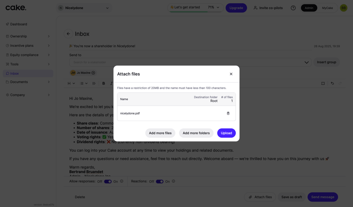353x207 pixels.
Task: Click the bold formatting icon
Action: point(104,83)
